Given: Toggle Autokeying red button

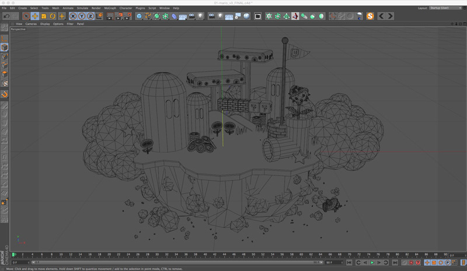Looking at the screenshot, I should (411, 262).
